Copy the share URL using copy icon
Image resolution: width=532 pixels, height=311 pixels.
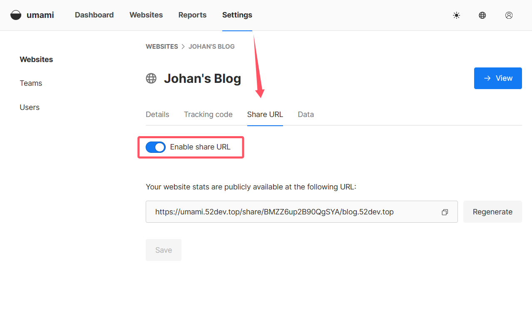[445, 212]
